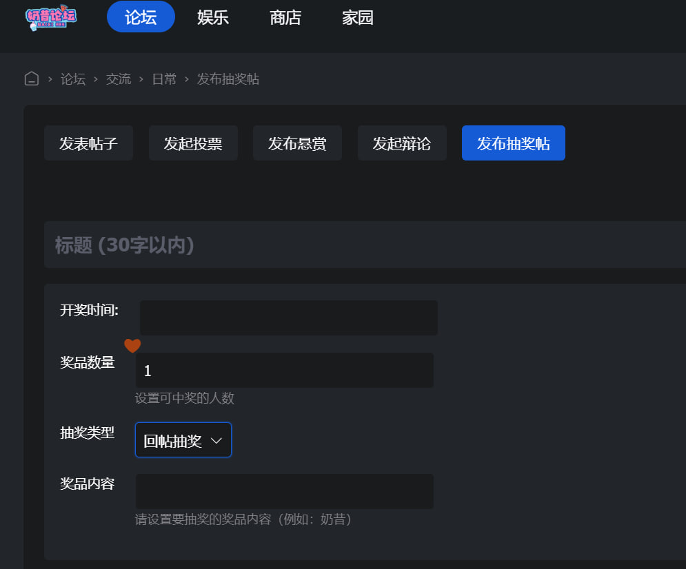
Task: Click the highlighted 发布抽奖帖 button
Action: pos(513,143)
